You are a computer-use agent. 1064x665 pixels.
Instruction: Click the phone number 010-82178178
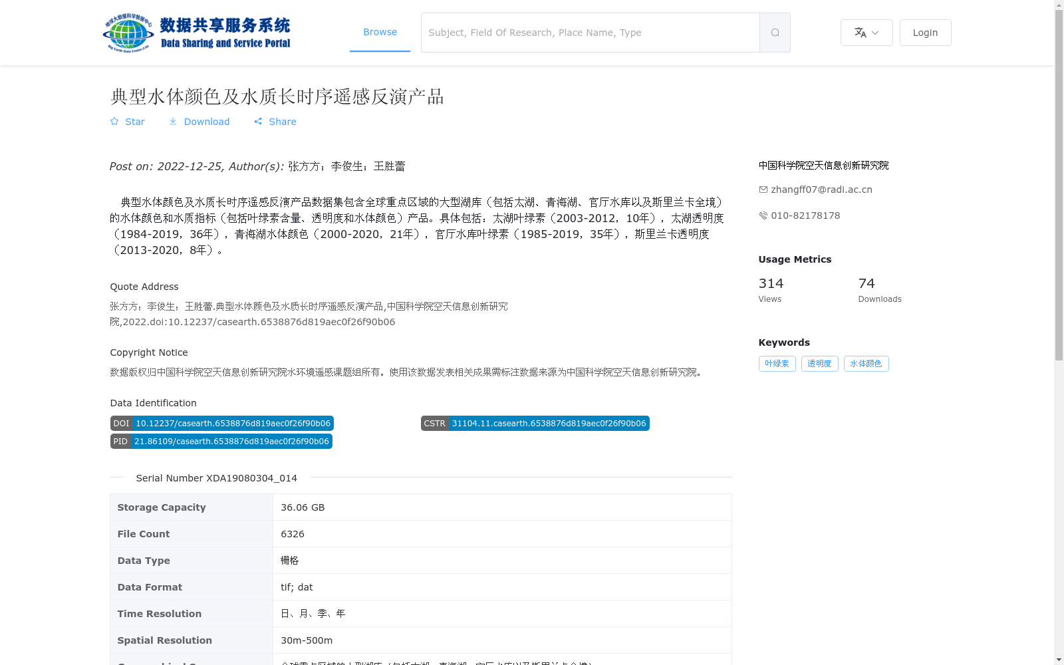point(805,215)
